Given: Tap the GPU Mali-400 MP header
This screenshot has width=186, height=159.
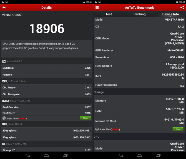Looking at the screenshot, I should [12, 124].
